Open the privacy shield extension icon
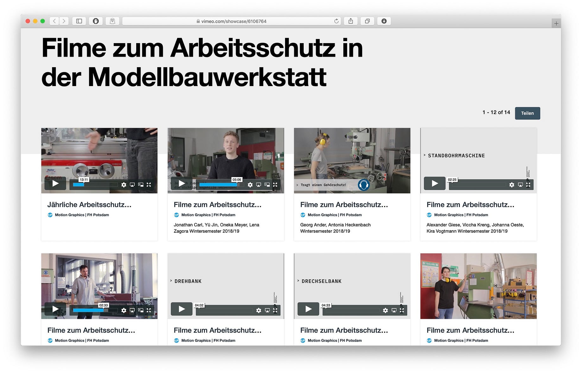The height and width of the screenshot is (373, 582). tap(96, 21)
